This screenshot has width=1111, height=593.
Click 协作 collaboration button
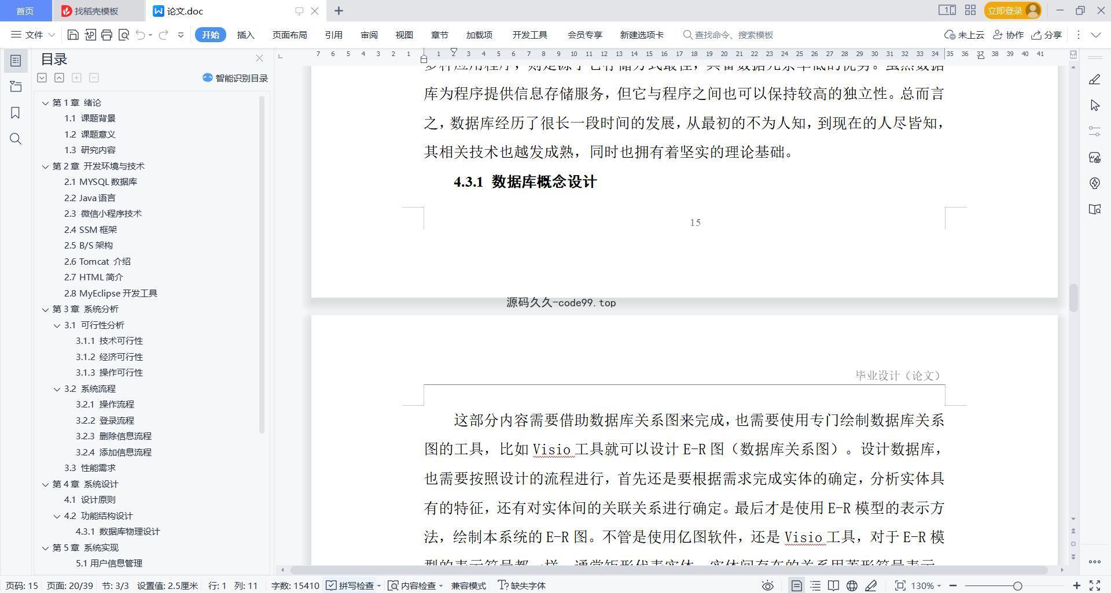click(1009, 35)
